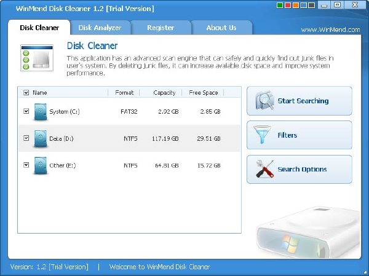Open the Filters button
369x276 pixels.
tap(300, 135)
